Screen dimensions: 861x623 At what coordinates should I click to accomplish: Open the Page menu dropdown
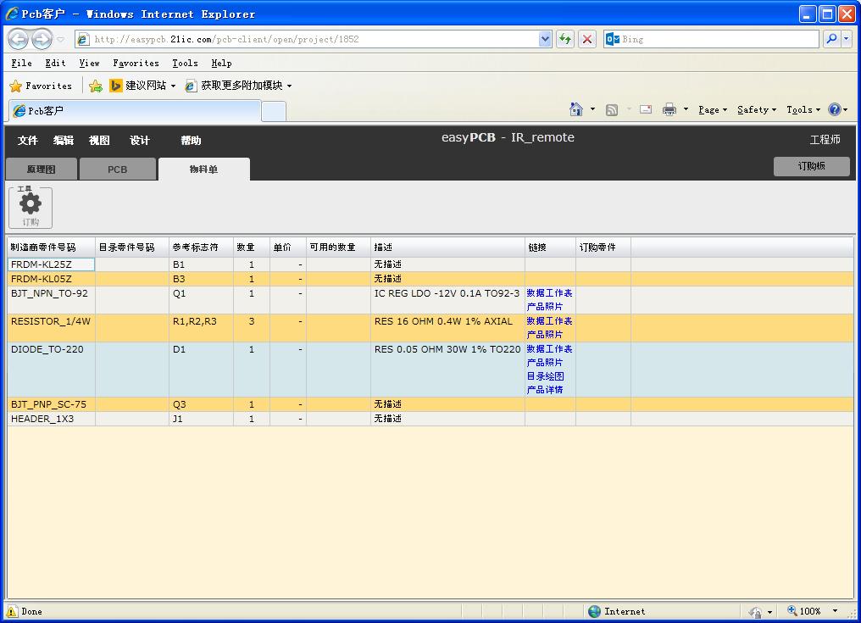tap(713, 110)
